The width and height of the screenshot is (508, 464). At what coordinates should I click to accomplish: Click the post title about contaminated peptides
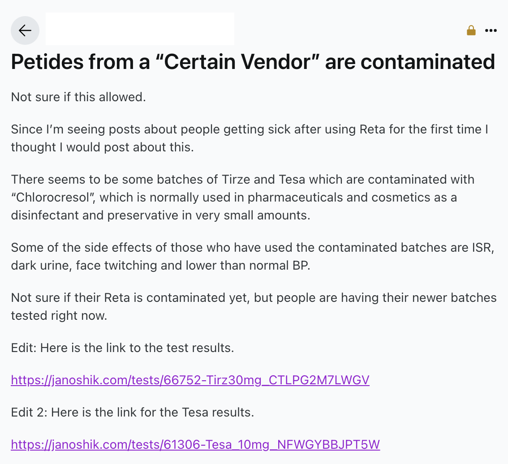point(253,61)
